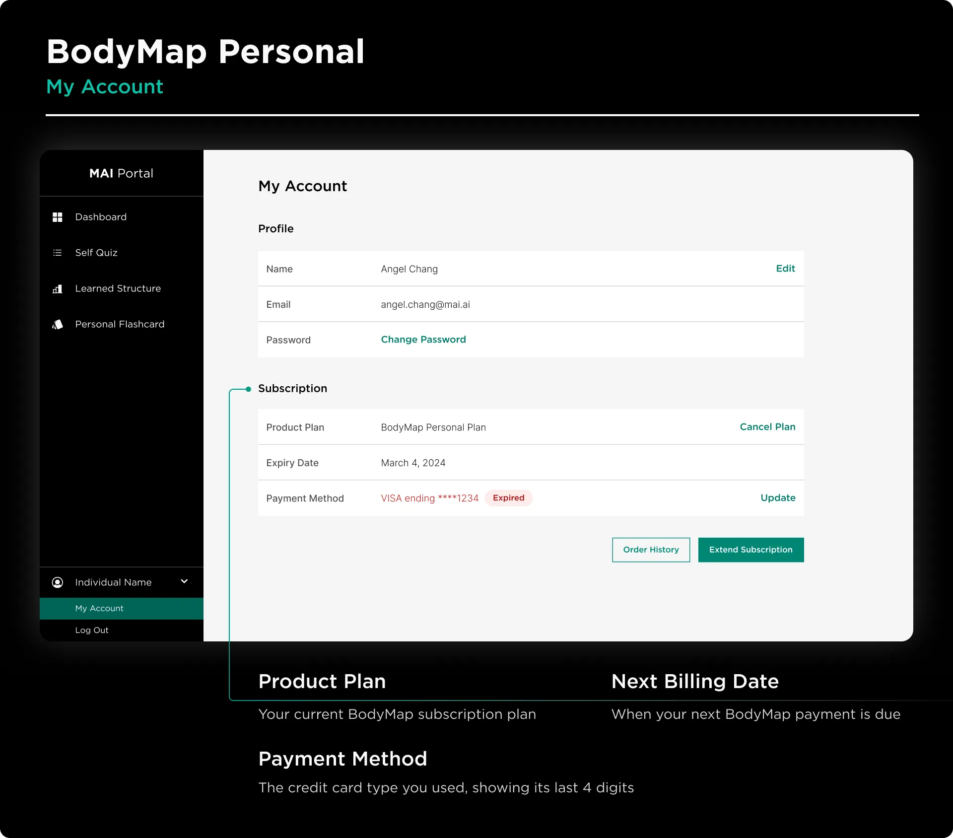
Task: Click the March 4, 2024 expiry date
Action: coord(413,463)
